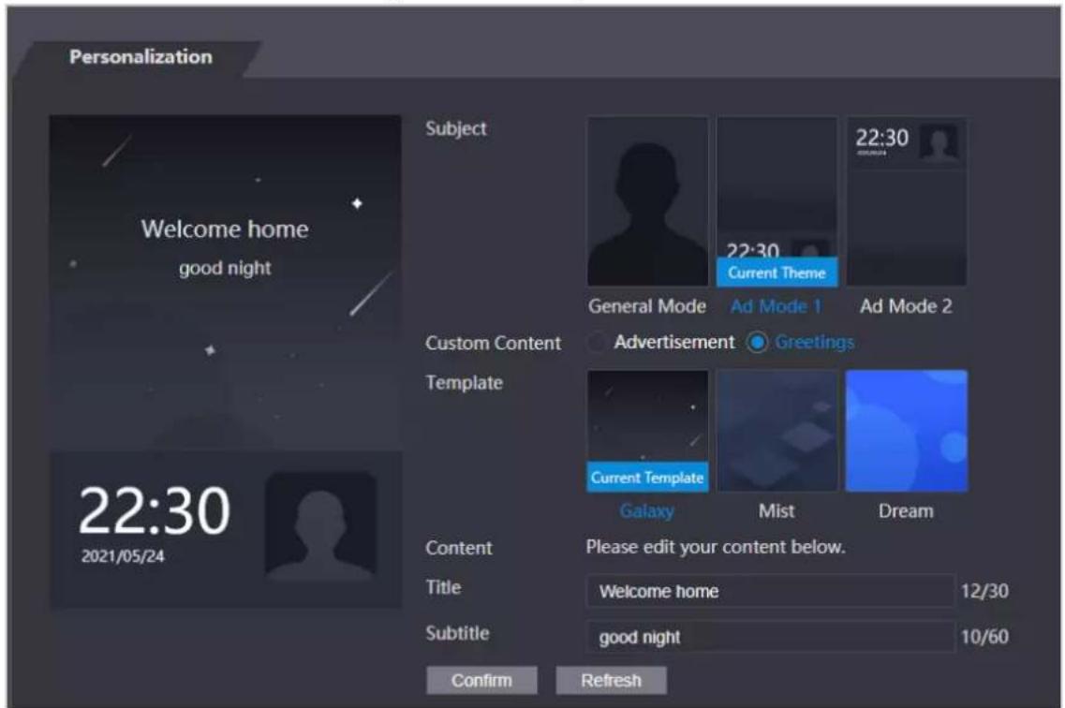Click the 10/60 subtitle character counter

click(x=984, y=637)
